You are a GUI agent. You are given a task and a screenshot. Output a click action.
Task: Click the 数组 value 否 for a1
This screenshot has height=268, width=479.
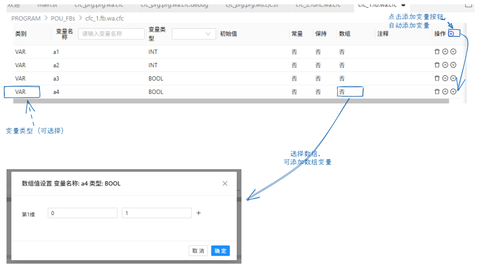tap(342, 52)
